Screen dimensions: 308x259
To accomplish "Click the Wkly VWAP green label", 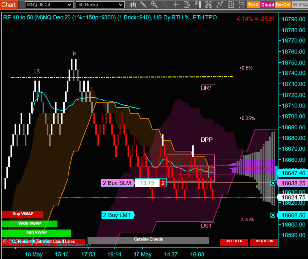I will (30, 224).
